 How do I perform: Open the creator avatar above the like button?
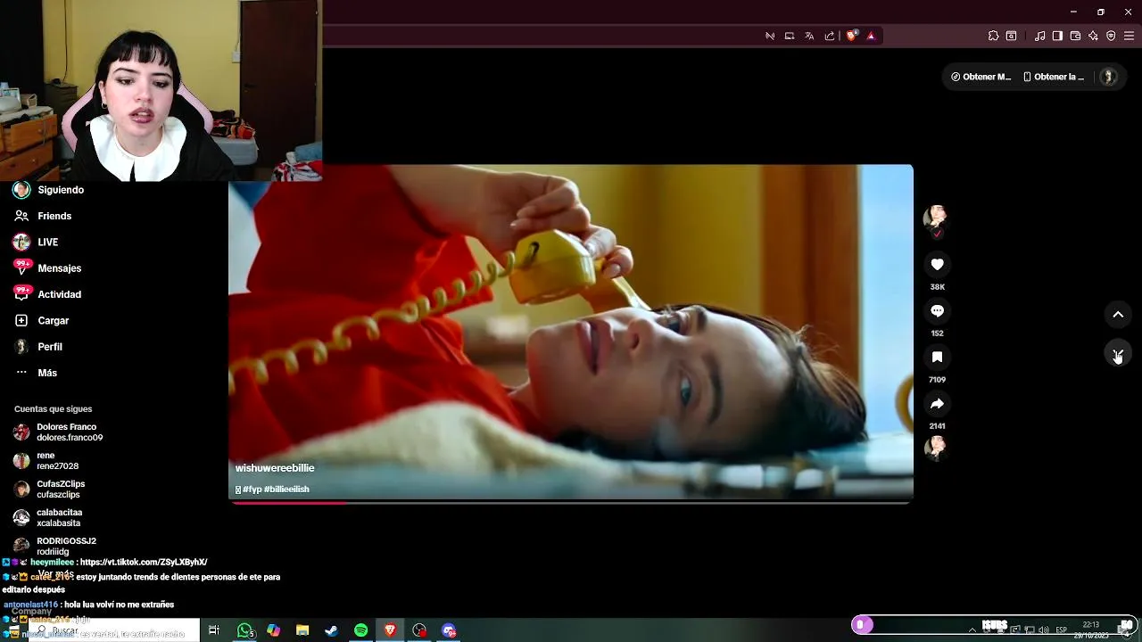[935, 218]
